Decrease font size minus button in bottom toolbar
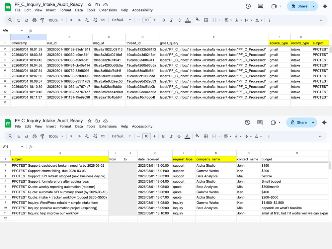 (x=138, y=136)
